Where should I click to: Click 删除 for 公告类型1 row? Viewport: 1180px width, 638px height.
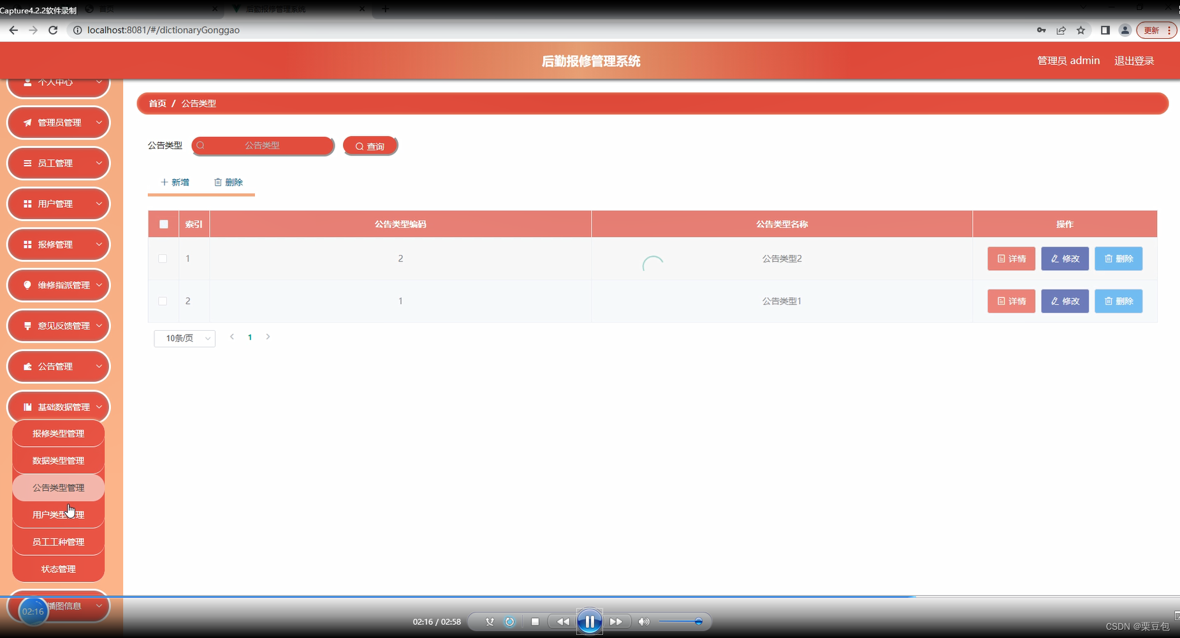(x=1119, y=301)
